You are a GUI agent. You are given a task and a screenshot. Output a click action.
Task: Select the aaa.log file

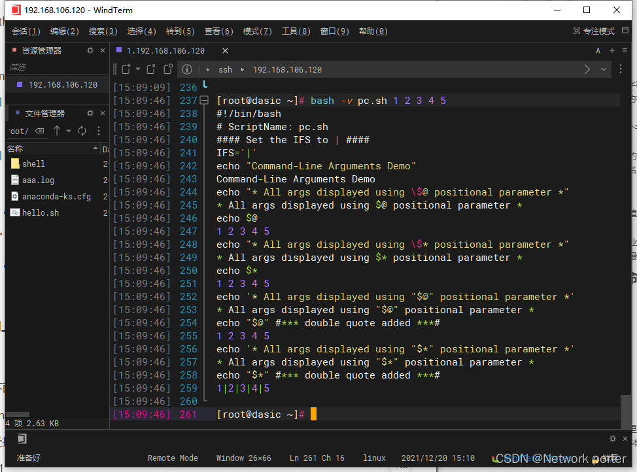[38, 180]
